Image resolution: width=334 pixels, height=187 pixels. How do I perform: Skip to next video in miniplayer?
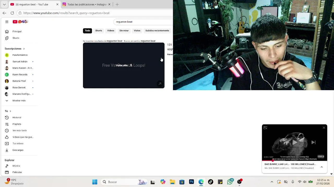pos(313,142)
